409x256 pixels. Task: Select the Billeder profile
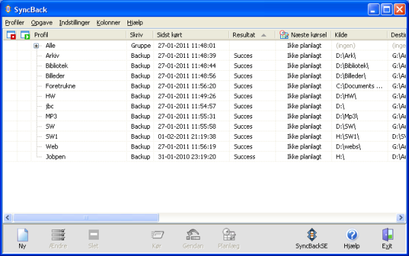(55, 76)
